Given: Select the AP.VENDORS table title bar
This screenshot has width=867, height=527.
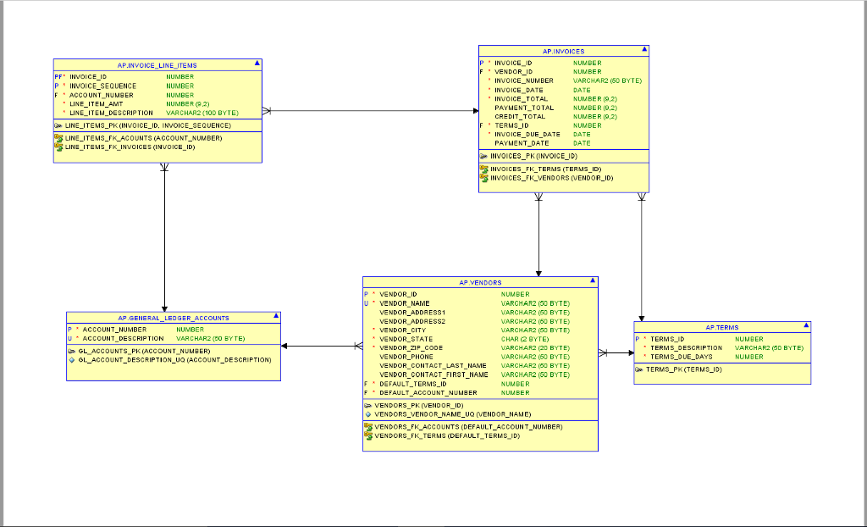Looking at the screenshot, I should click(480, 282).
